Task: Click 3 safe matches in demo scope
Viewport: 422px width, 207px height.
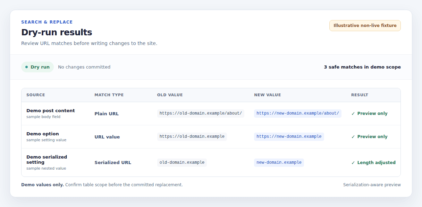Action: point(362,67)
